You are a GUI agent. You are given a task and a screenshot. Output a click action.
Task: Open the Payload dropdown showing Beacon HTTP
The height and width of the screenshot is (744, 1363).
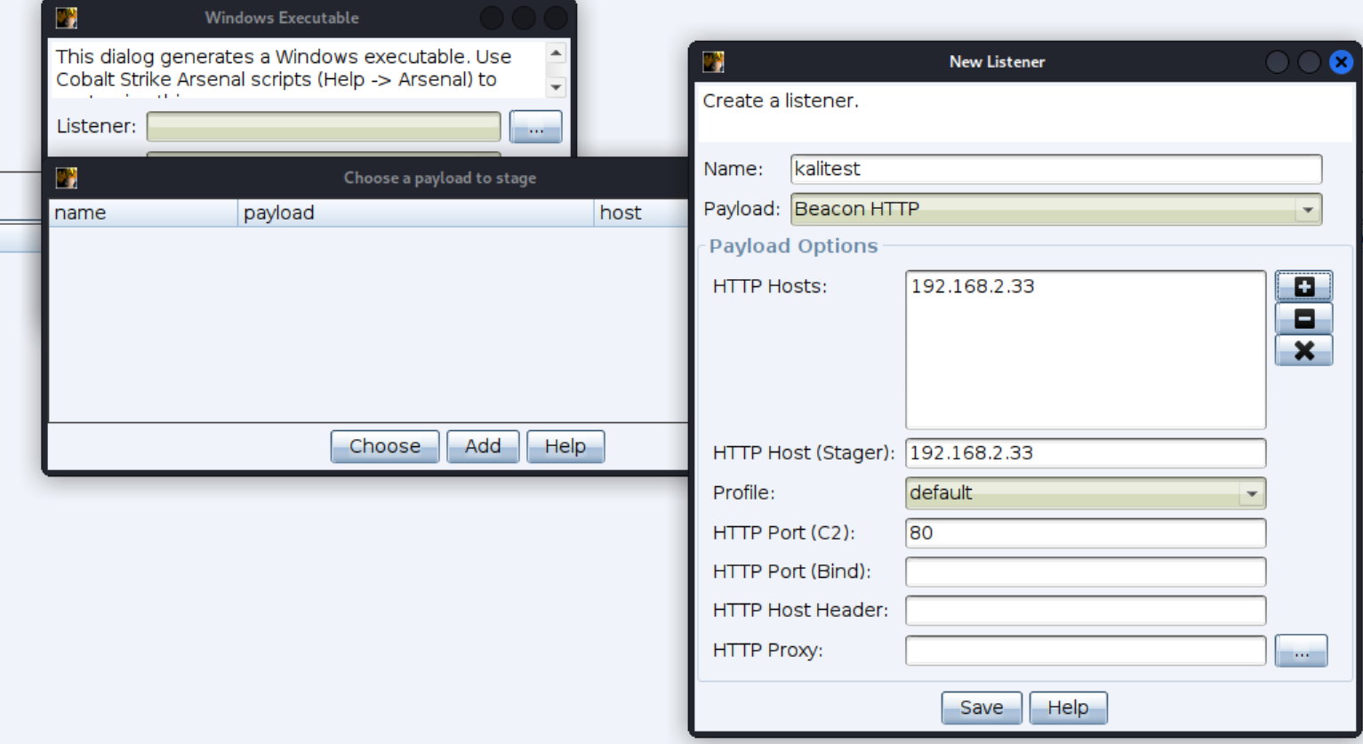pos(1055,209)
